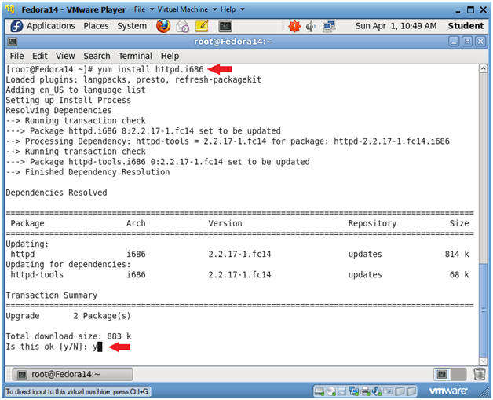Click the red update alert notification icon

coord(294,26)
